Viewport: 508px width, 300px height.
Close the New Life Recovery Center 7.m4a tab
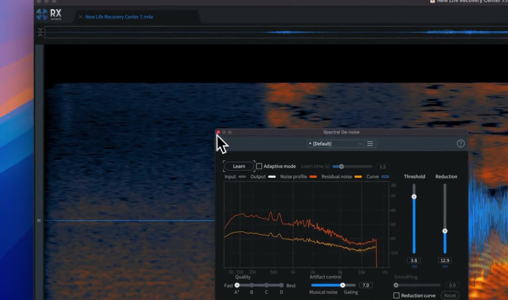point(80,17)
